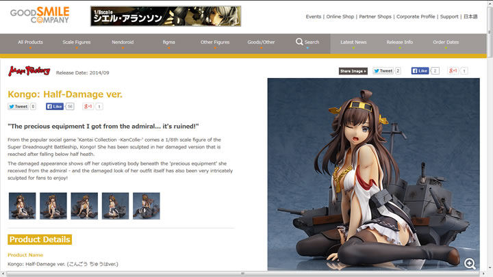The height and width of the screenshot is (277, 493).
Task: Click the Good Smile Company logo
Action: coord(40,15)
